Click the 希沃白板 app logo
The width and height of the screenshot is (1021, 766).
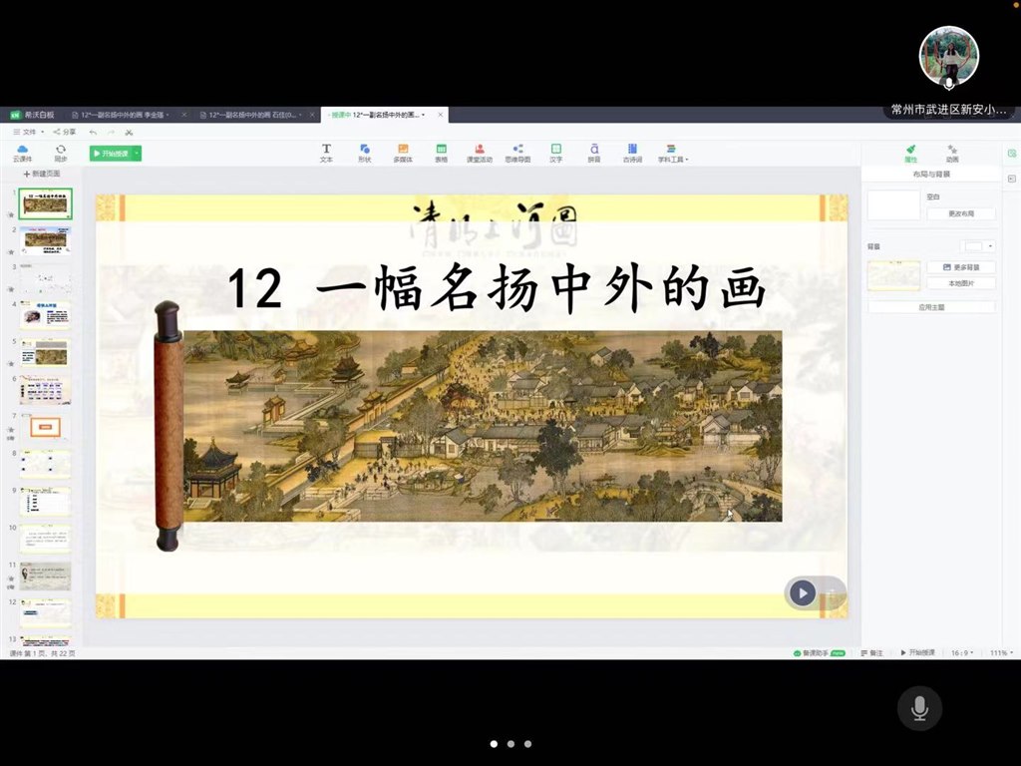pyautogui.click(x=32, y=115)
